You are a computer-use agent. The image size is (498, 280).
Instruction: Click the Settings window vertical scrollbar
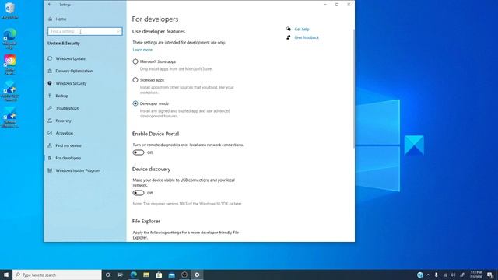(x=353, y=89)
